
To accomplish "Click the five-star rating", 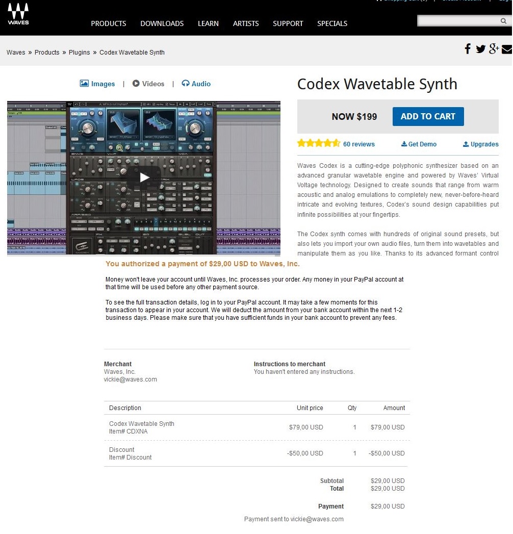I will point(319,143).
